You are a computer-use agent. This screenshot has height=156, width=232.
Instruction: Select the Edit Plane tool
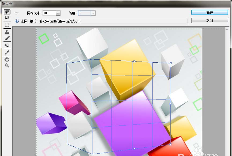coord(7,12)
